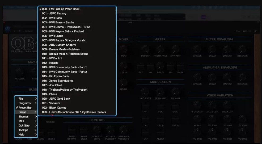Click the V1 PAN knob

[197, 118]
